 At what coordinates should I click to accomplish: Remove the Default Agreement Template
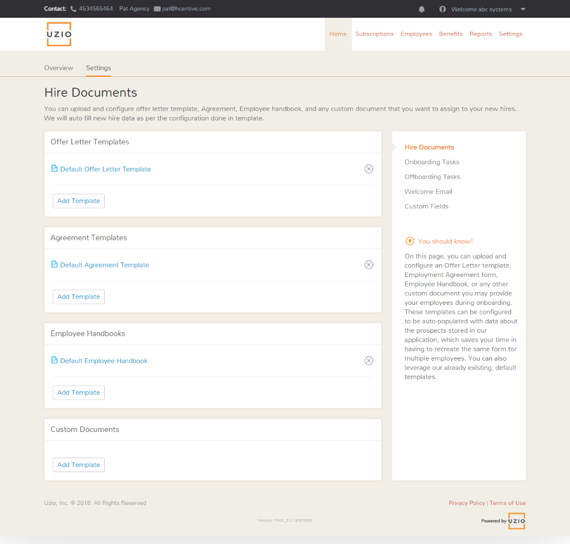click(x=369, y=265)
